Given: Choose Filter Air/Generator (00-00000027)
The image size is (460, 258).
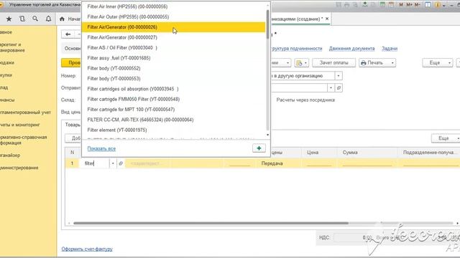Looking at the screenshot, I should (174, 37).
